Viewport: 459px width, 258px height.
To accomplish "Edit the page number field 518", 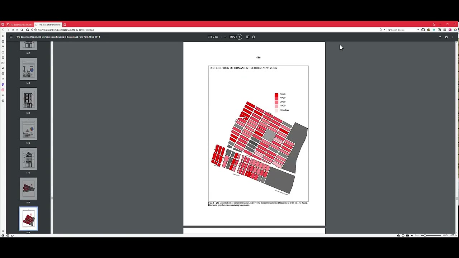I will [210, 37].
